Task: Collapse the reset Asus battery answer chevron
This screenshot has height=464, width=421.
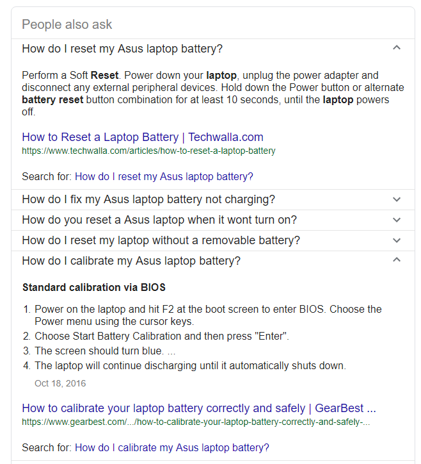Action: coord(397,48)
